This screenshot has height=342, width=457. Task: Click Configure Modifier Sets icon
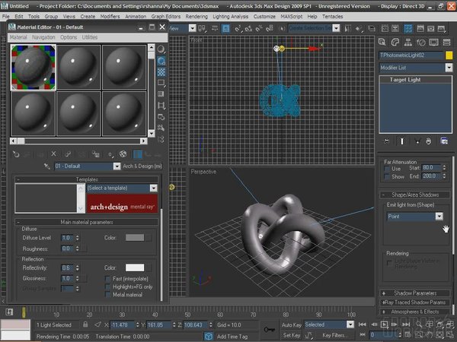pos(444,141)
